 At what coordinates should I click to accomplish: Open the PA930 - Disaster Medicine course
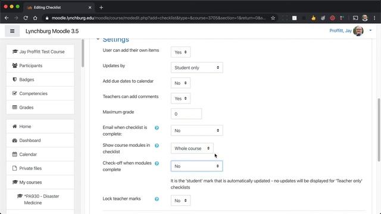point(40,200)
